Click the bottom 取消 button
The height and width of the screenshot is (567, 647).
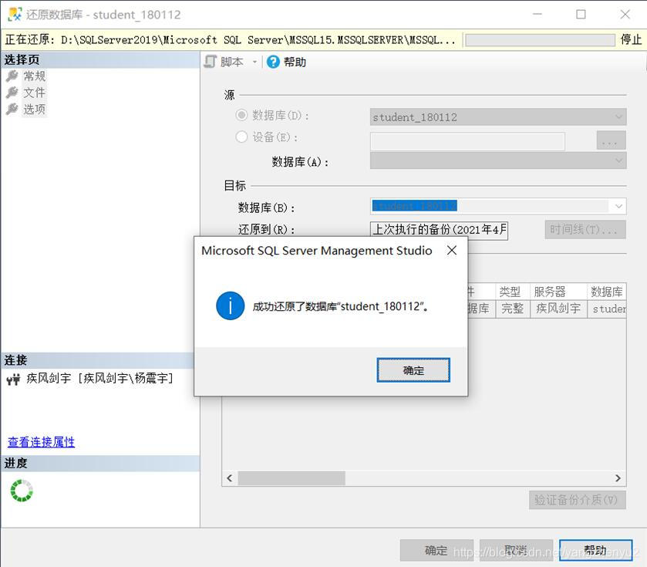click(516, 550)
